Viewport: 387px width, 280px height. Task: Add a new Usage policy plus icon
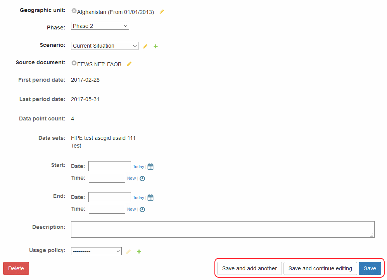coord(139,251)
